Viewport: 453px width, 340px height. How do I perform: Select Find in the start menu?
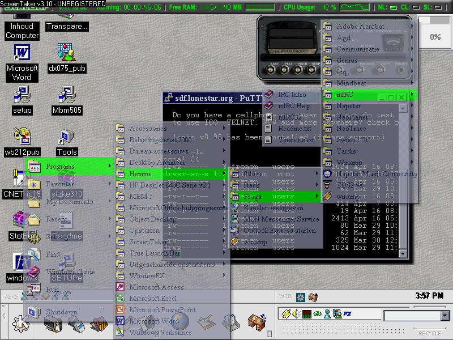pos(69,254)
